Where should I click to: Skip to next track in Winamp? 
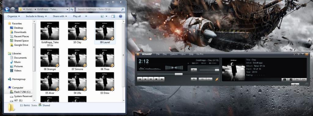(162, 79)
